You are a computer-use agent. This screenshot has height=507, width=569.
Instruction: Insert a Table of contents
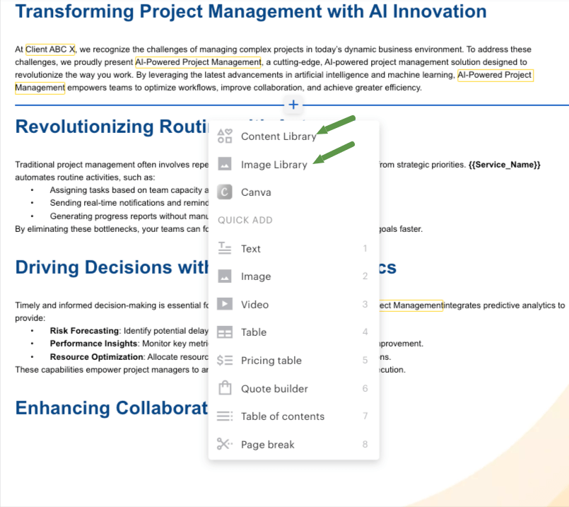pyautogui.click(x=293, y=416)
